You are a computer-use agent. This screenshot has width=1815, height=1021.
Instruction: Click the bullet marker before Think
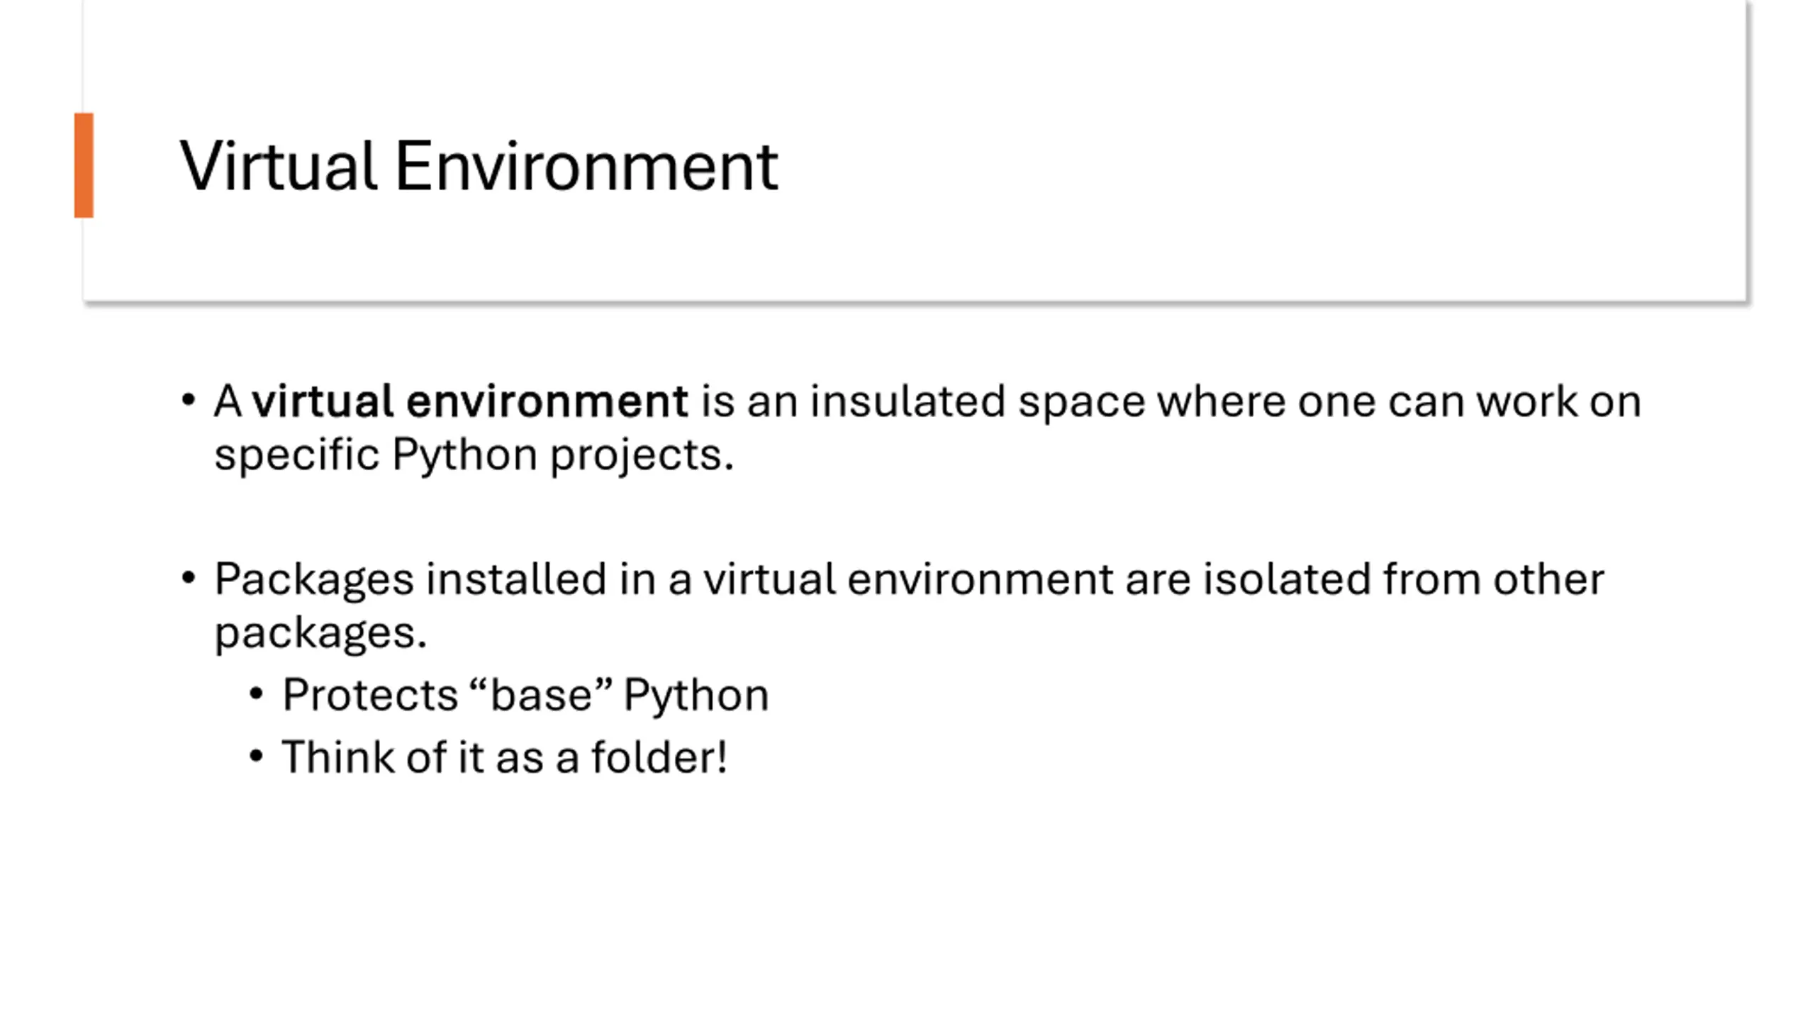[256, 757]
